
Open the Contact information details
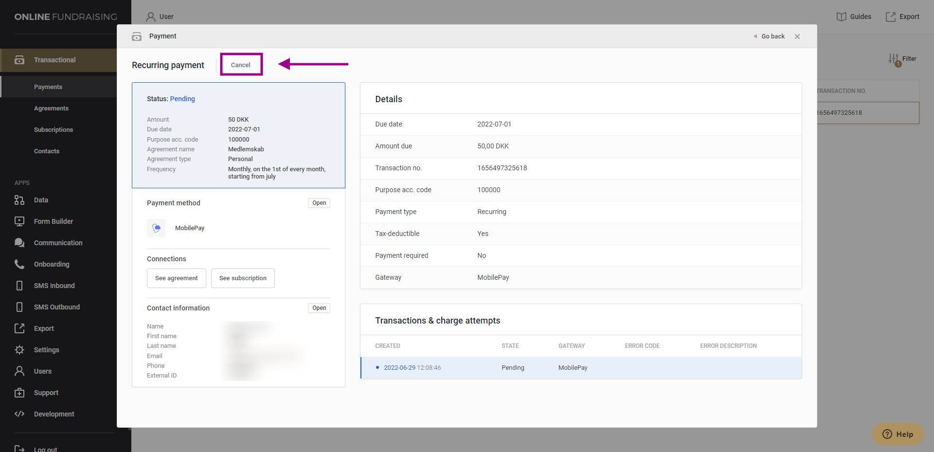pos(319,308)
